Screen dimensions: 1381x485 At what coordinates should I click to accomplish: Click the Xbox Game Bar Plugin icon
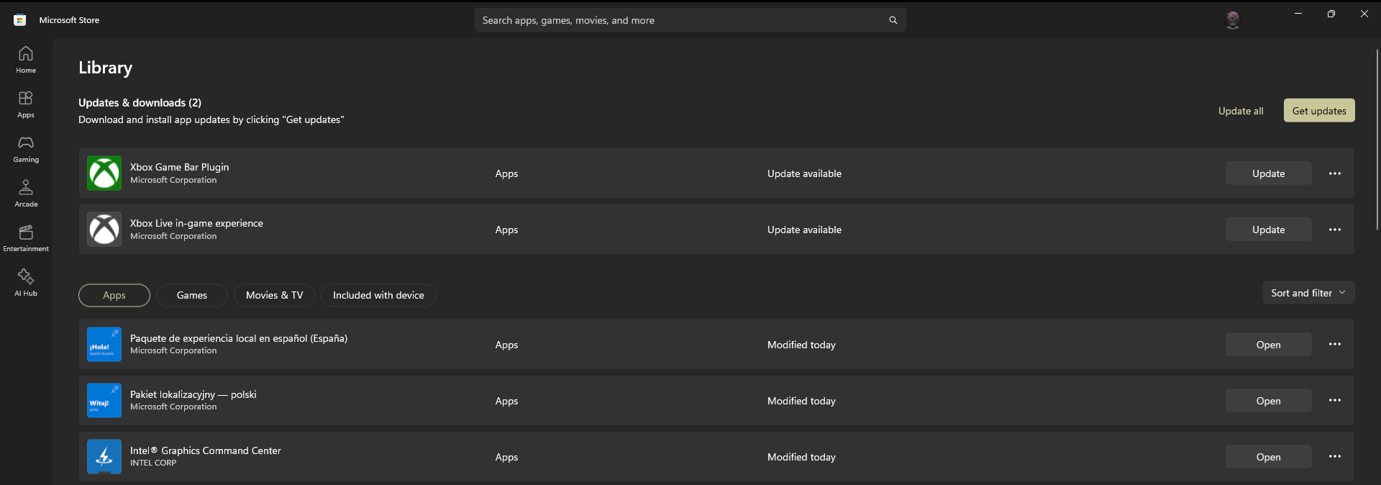pyautogui.click(x=104, y=173)
